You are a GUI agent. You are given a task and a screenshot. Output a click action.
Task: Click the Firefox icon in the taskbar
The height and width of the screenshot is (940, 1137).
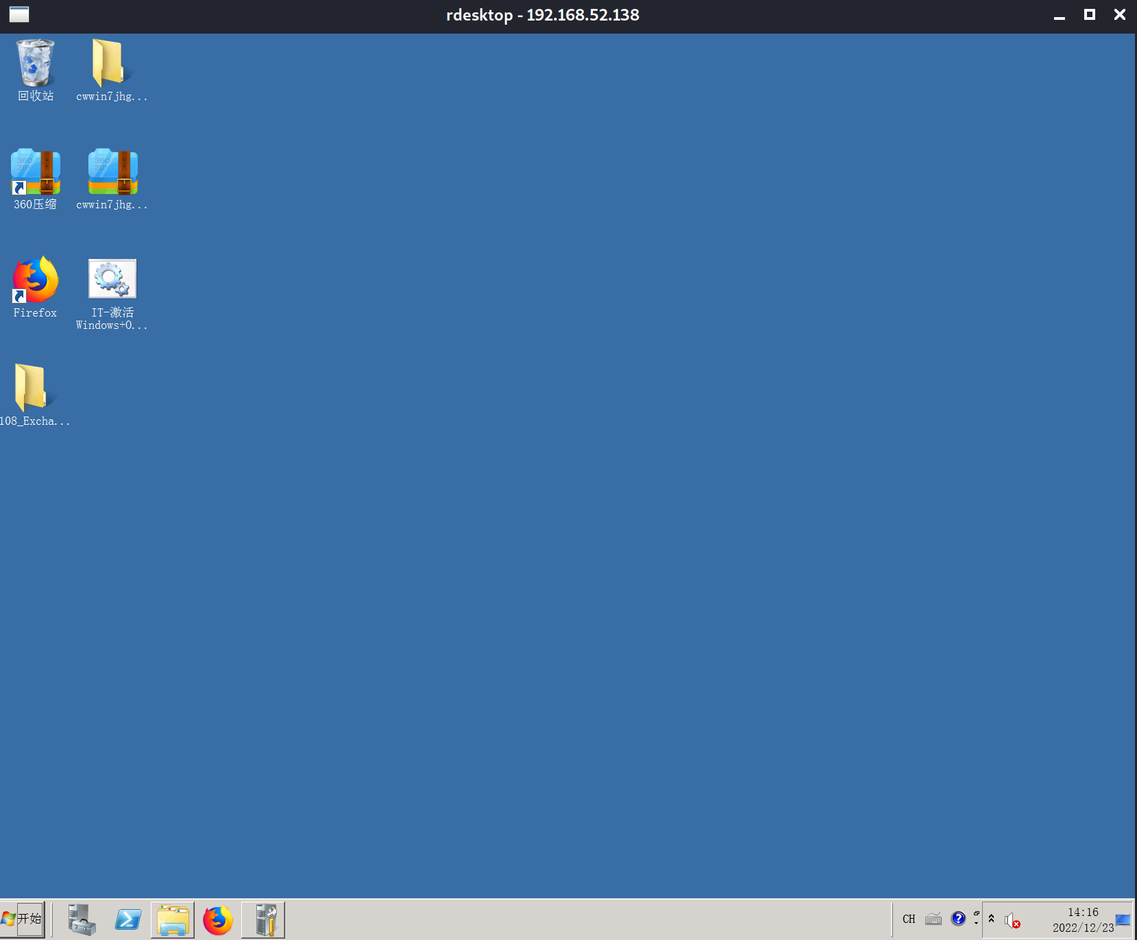(x=218, y=919)
